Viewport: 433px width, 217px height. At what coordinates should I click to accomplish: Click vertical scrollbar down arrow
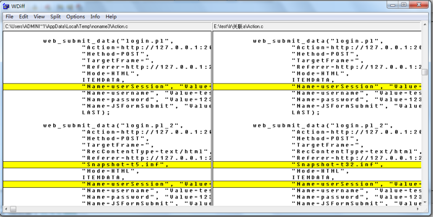424,203
